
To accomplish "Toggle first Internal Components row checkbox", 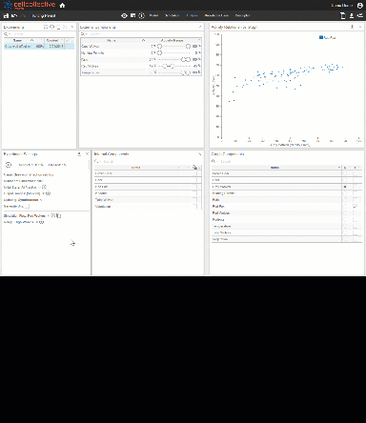I will click(x=194, y=173).
